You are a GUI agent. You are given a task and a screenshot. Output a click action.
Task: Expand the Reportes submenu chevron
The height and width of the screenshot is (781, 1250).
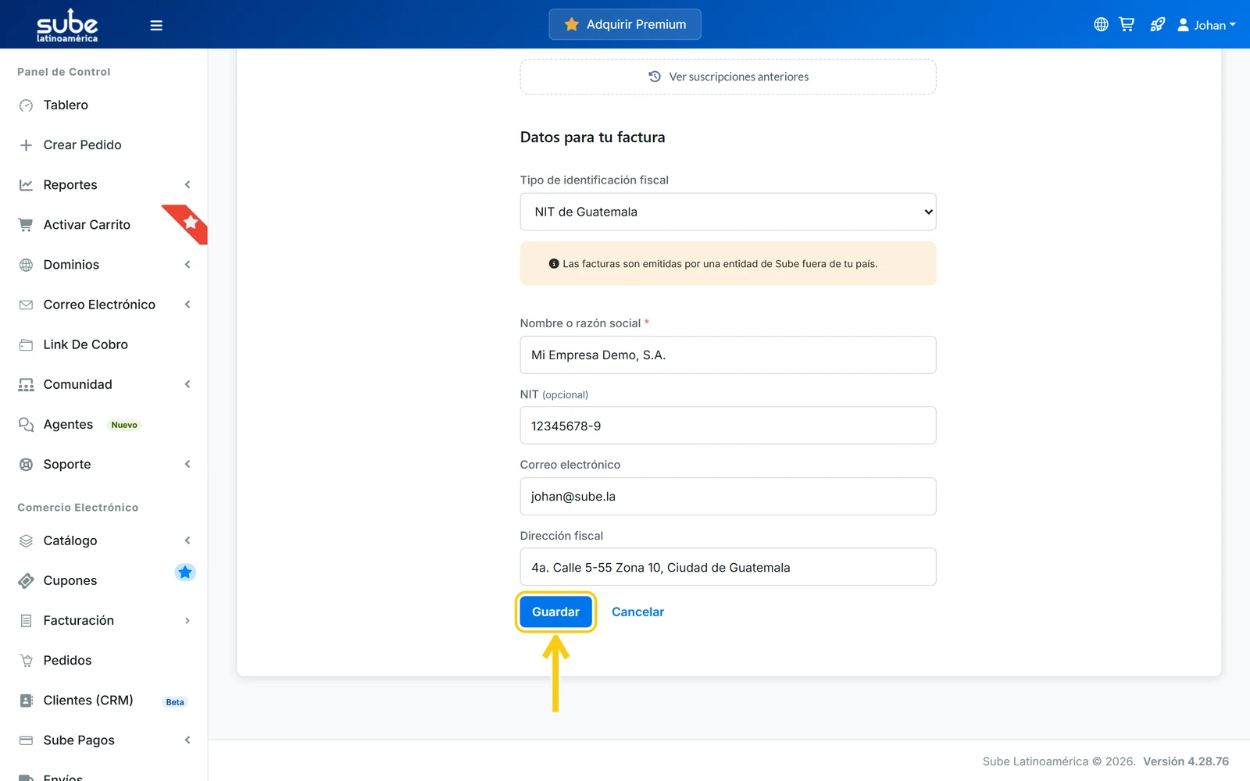tap(187, 185)
